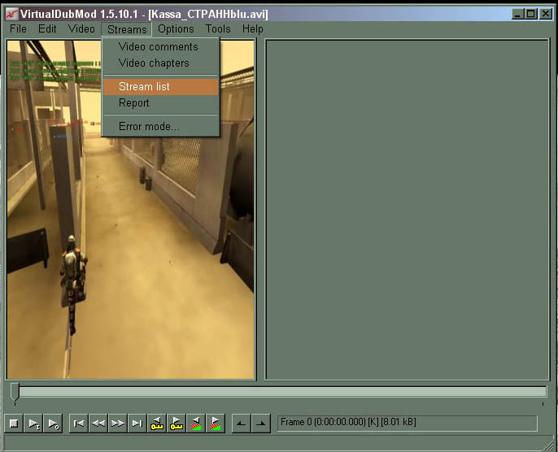558x452 pixels.
Task: Click the window resize grip corner
Action: coord(548,445)
